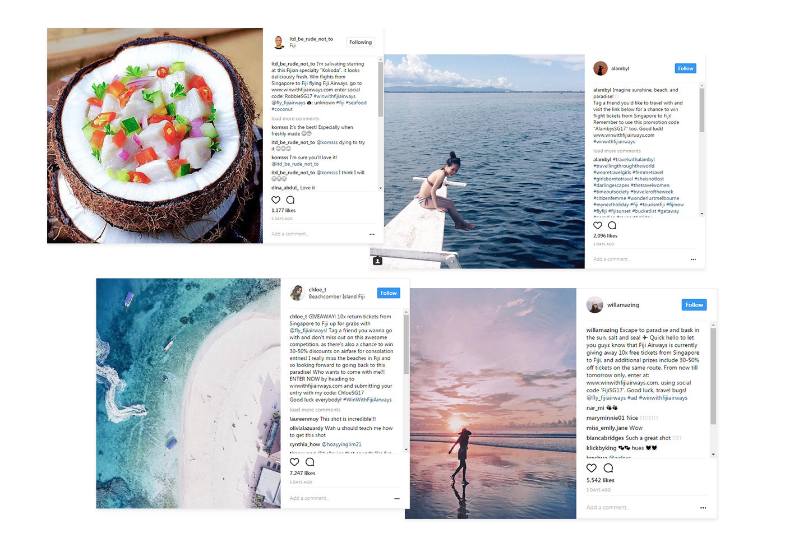Screen dimensions: 808x538
Task: Click Follow button next to willamazing
Action: click(694, 305)
